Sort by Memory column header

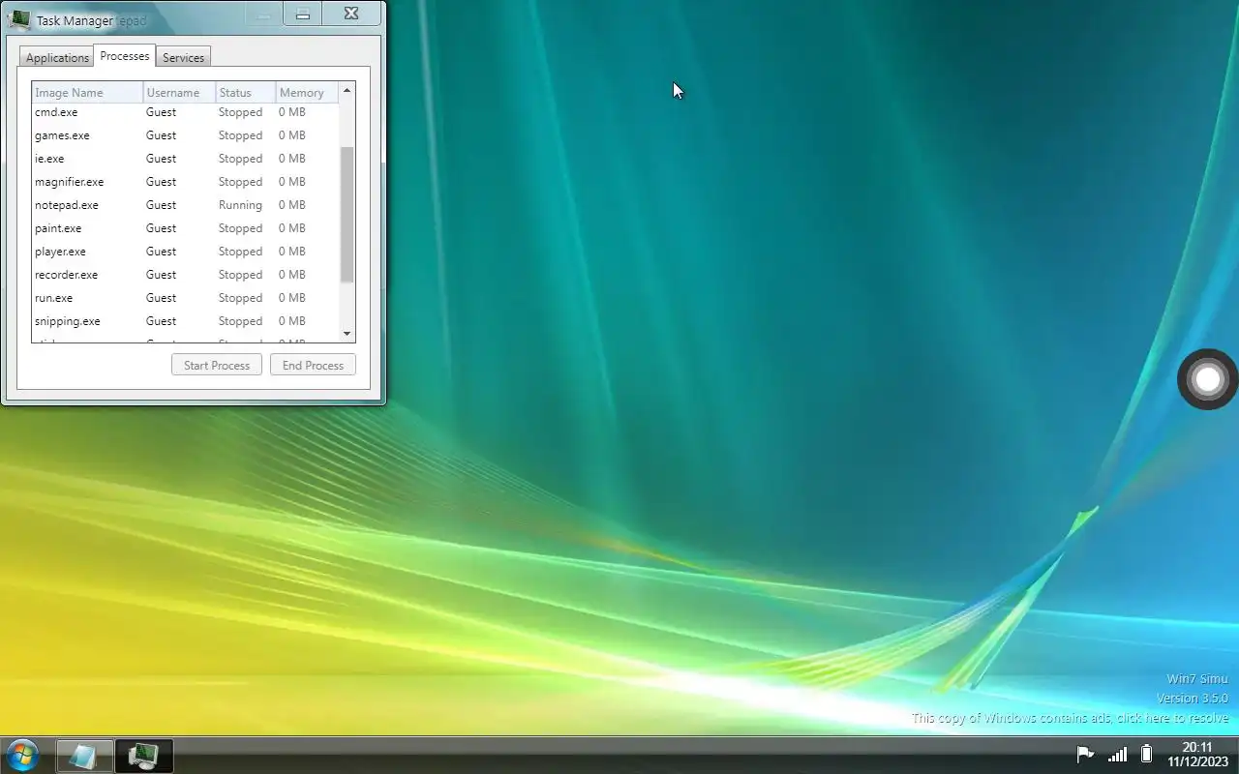click(x=307, y=93)
